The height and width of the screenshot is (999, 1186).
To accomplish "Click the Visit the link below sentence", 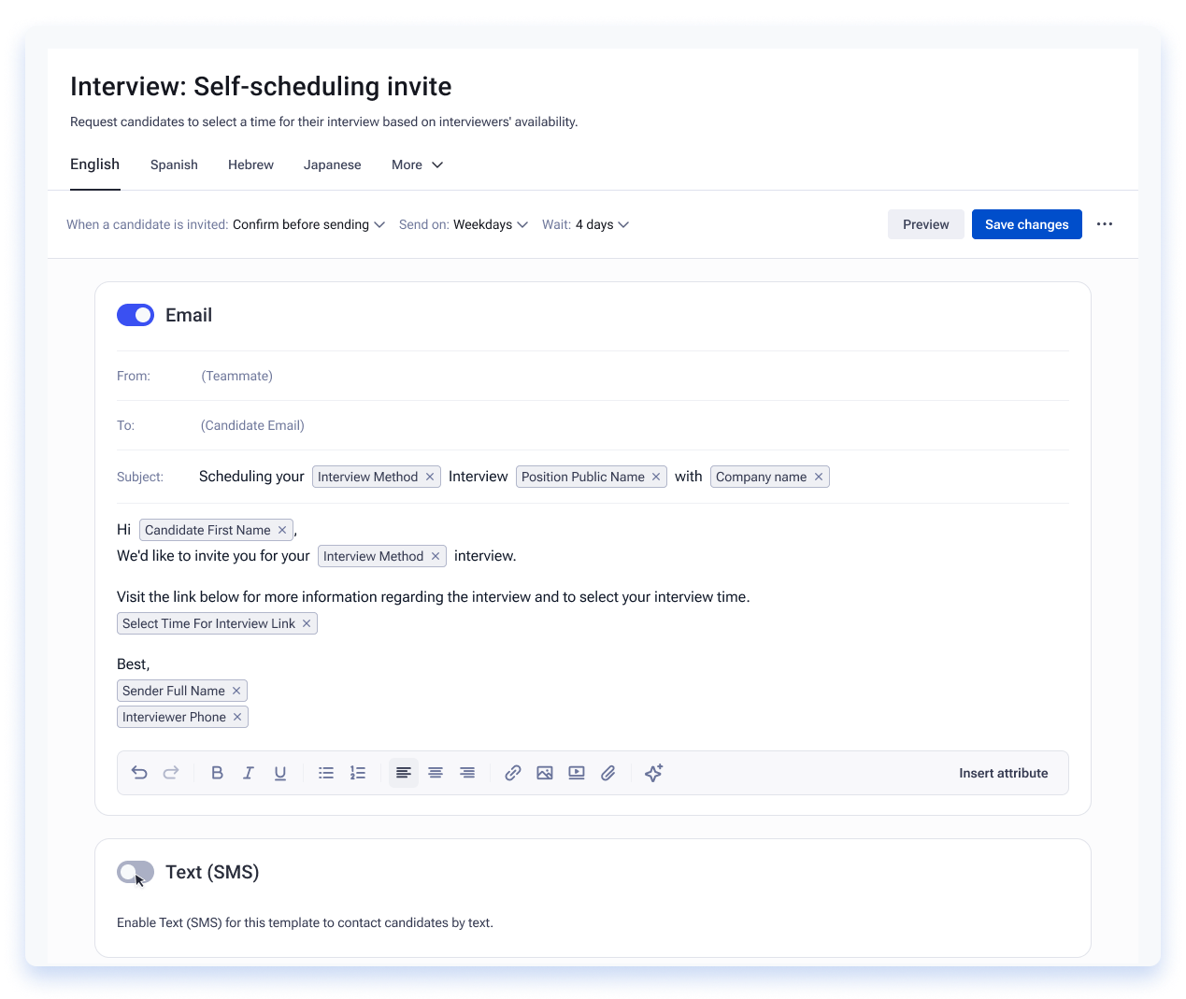I will coord(433,597).
